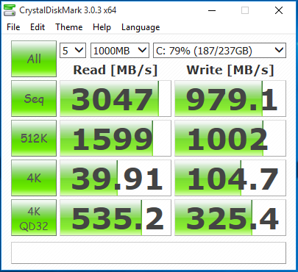
Task: Open the File menu
Action: click(13, 27)
